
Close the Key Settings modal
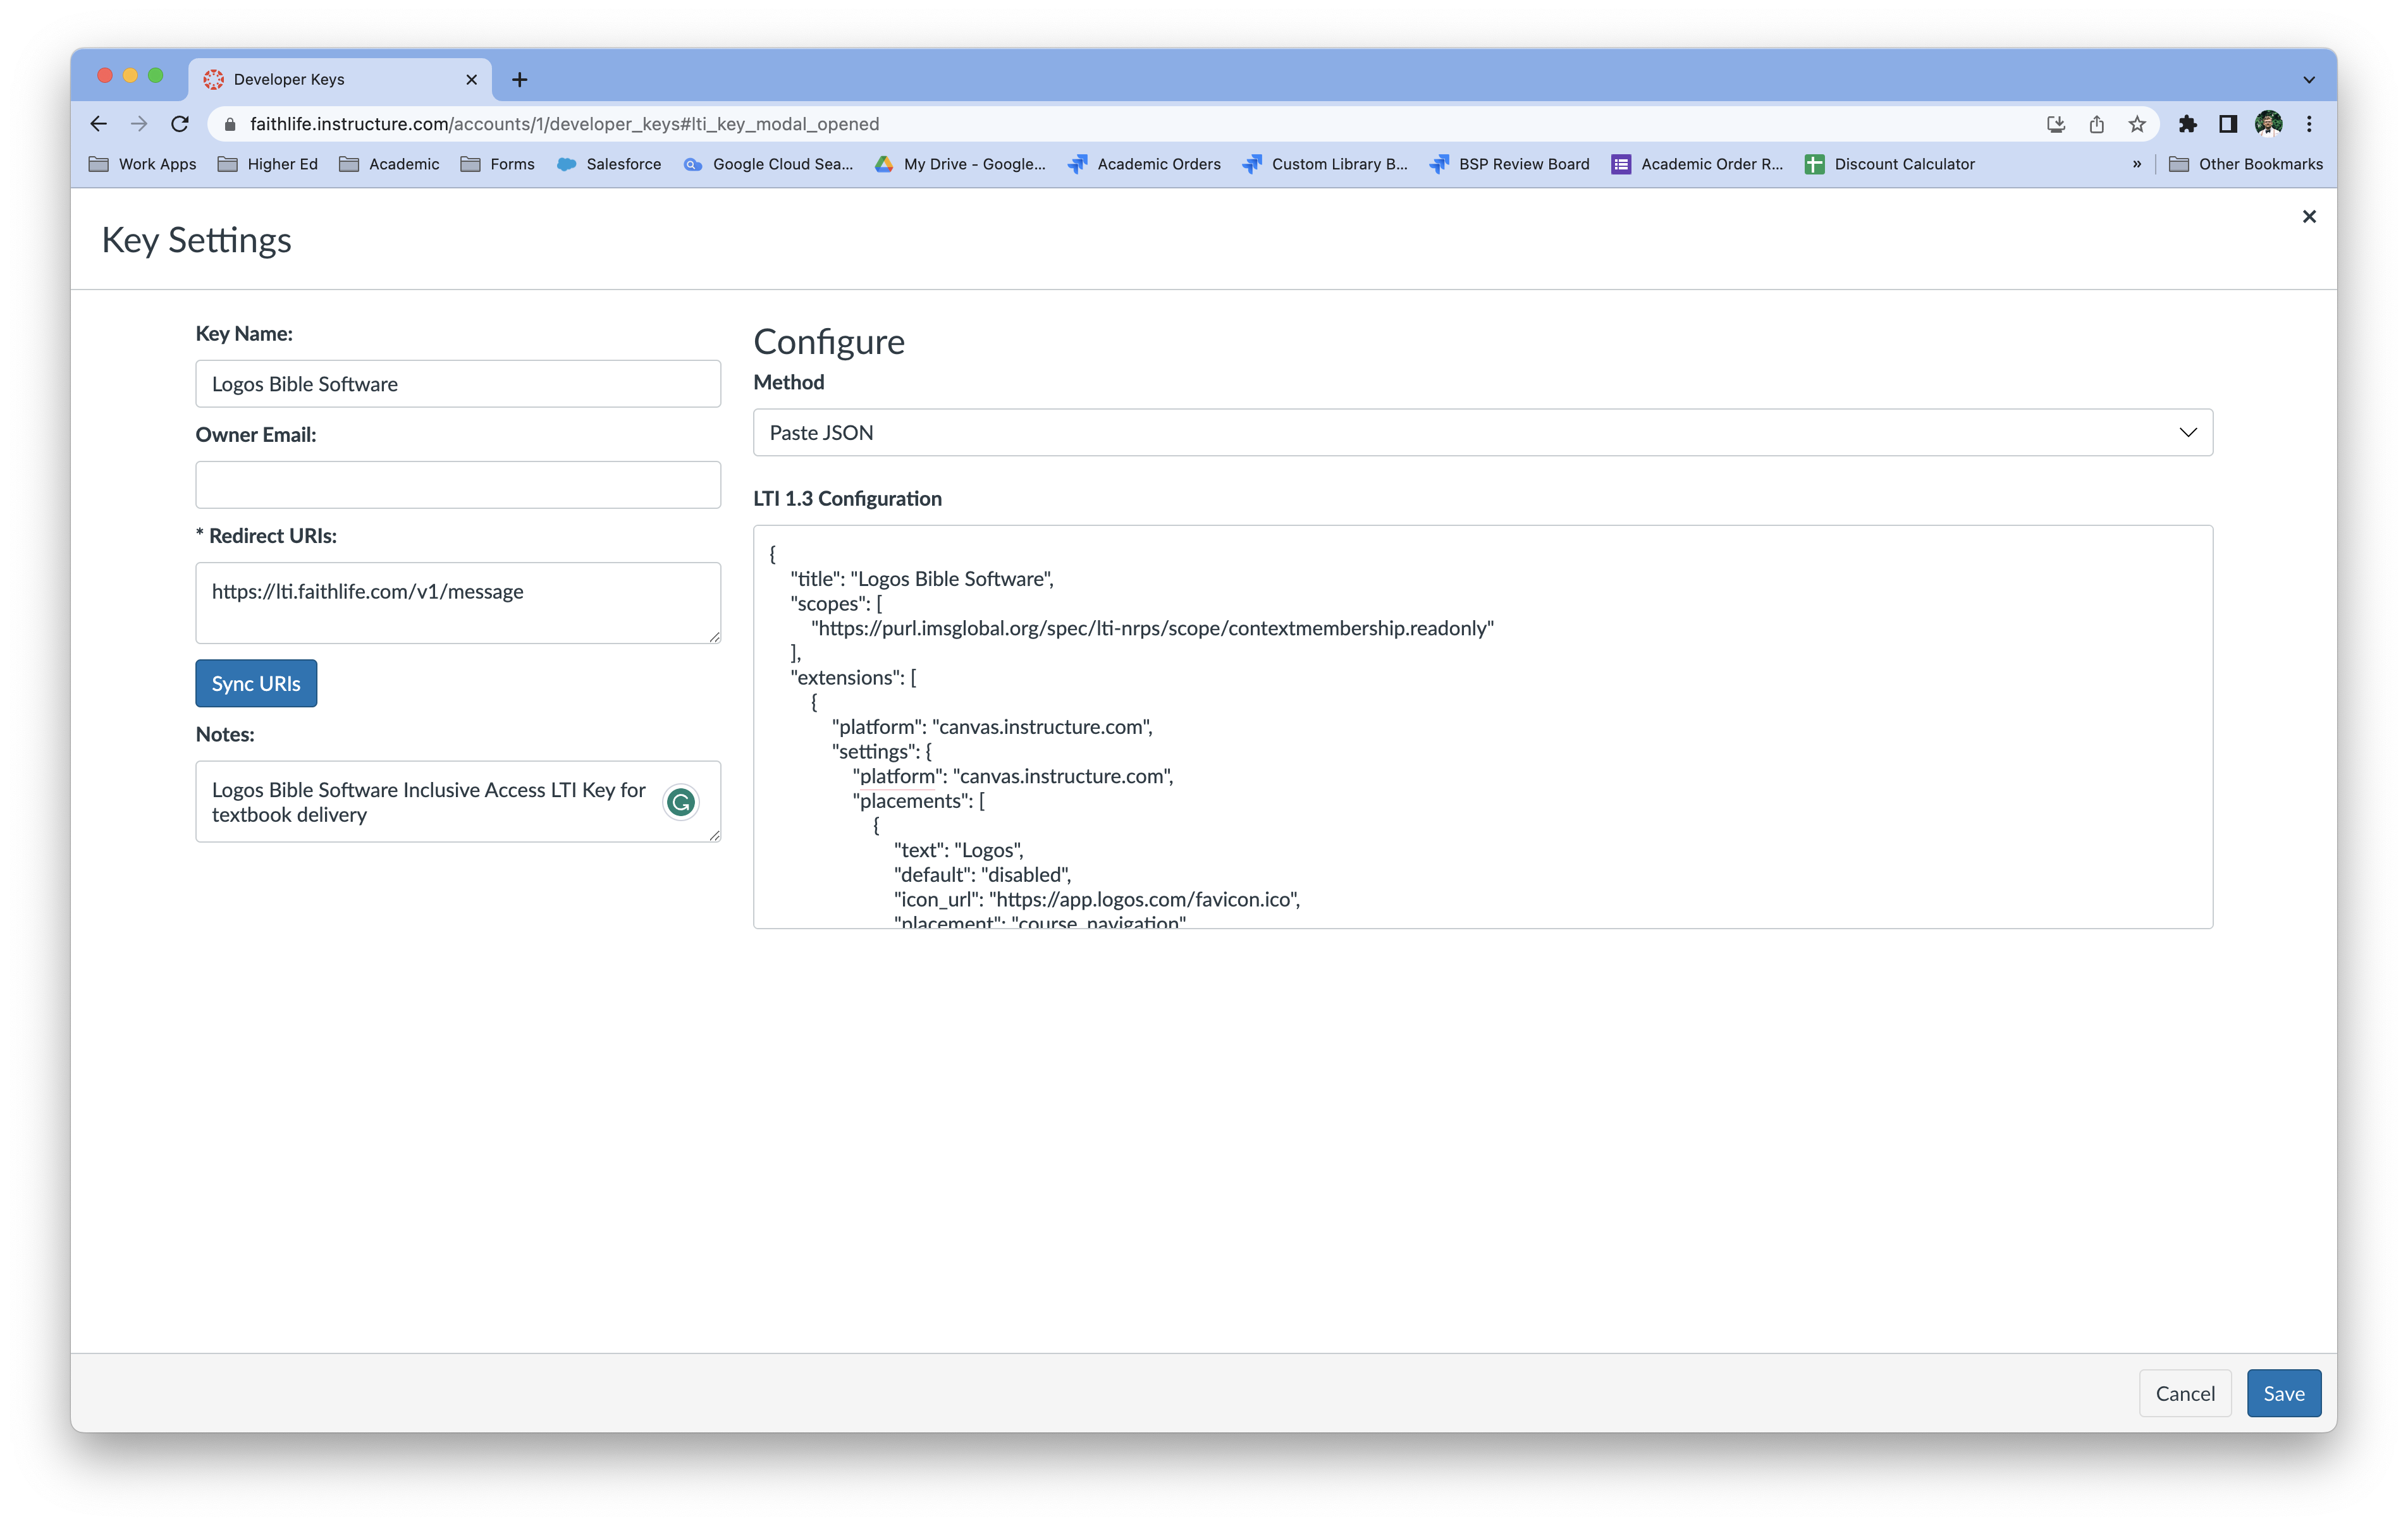pyautogui.click(x=2309, y=216)
